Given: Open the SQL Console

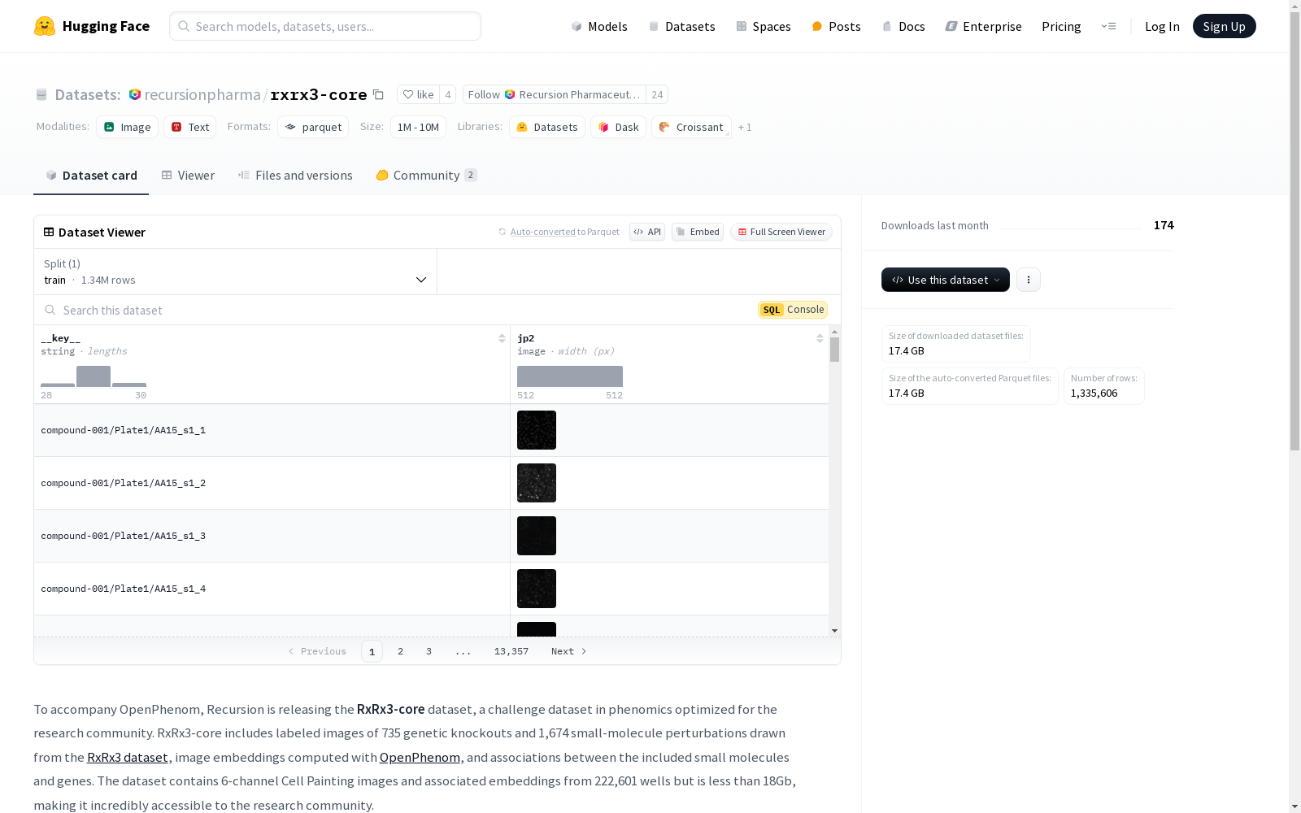Looking at the screenshot, I should 793,310.
